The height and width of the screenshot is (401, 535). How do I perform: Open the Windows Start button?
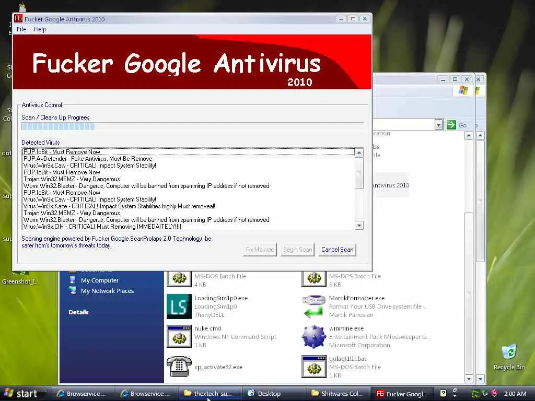coord(22,394)
